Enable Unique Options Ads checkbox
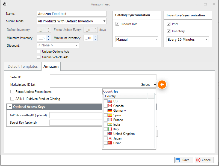Screen dimensions: 219x166 39,52
